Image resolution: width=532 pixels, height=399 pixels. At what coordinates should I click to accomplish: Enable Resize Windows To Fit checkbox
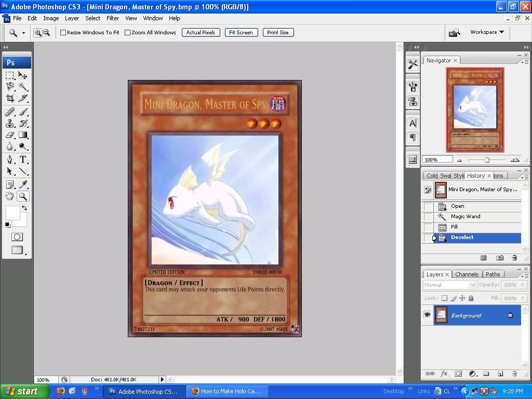[x=63, y=32]
